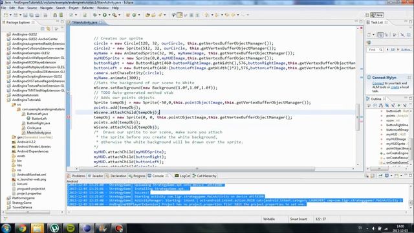Image resolution: width=414 pixels, height=233 pixels.
Task: Click the New file toolbar icon
Action: (x=6, y=15)
